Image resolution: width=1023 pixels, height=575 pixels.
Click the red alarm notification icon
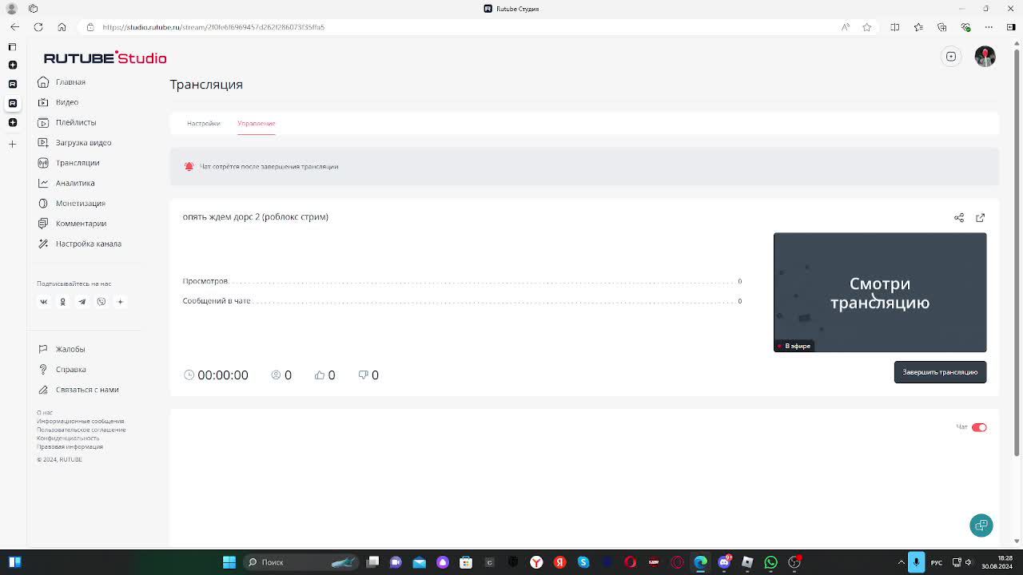(x=189, y=166)
